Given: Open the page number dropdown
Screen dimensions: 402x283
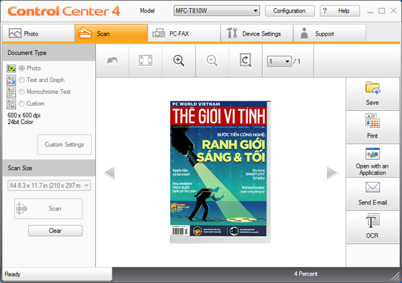Looking at the screenshot, I should pyautogui.click(x=279, y=61).
